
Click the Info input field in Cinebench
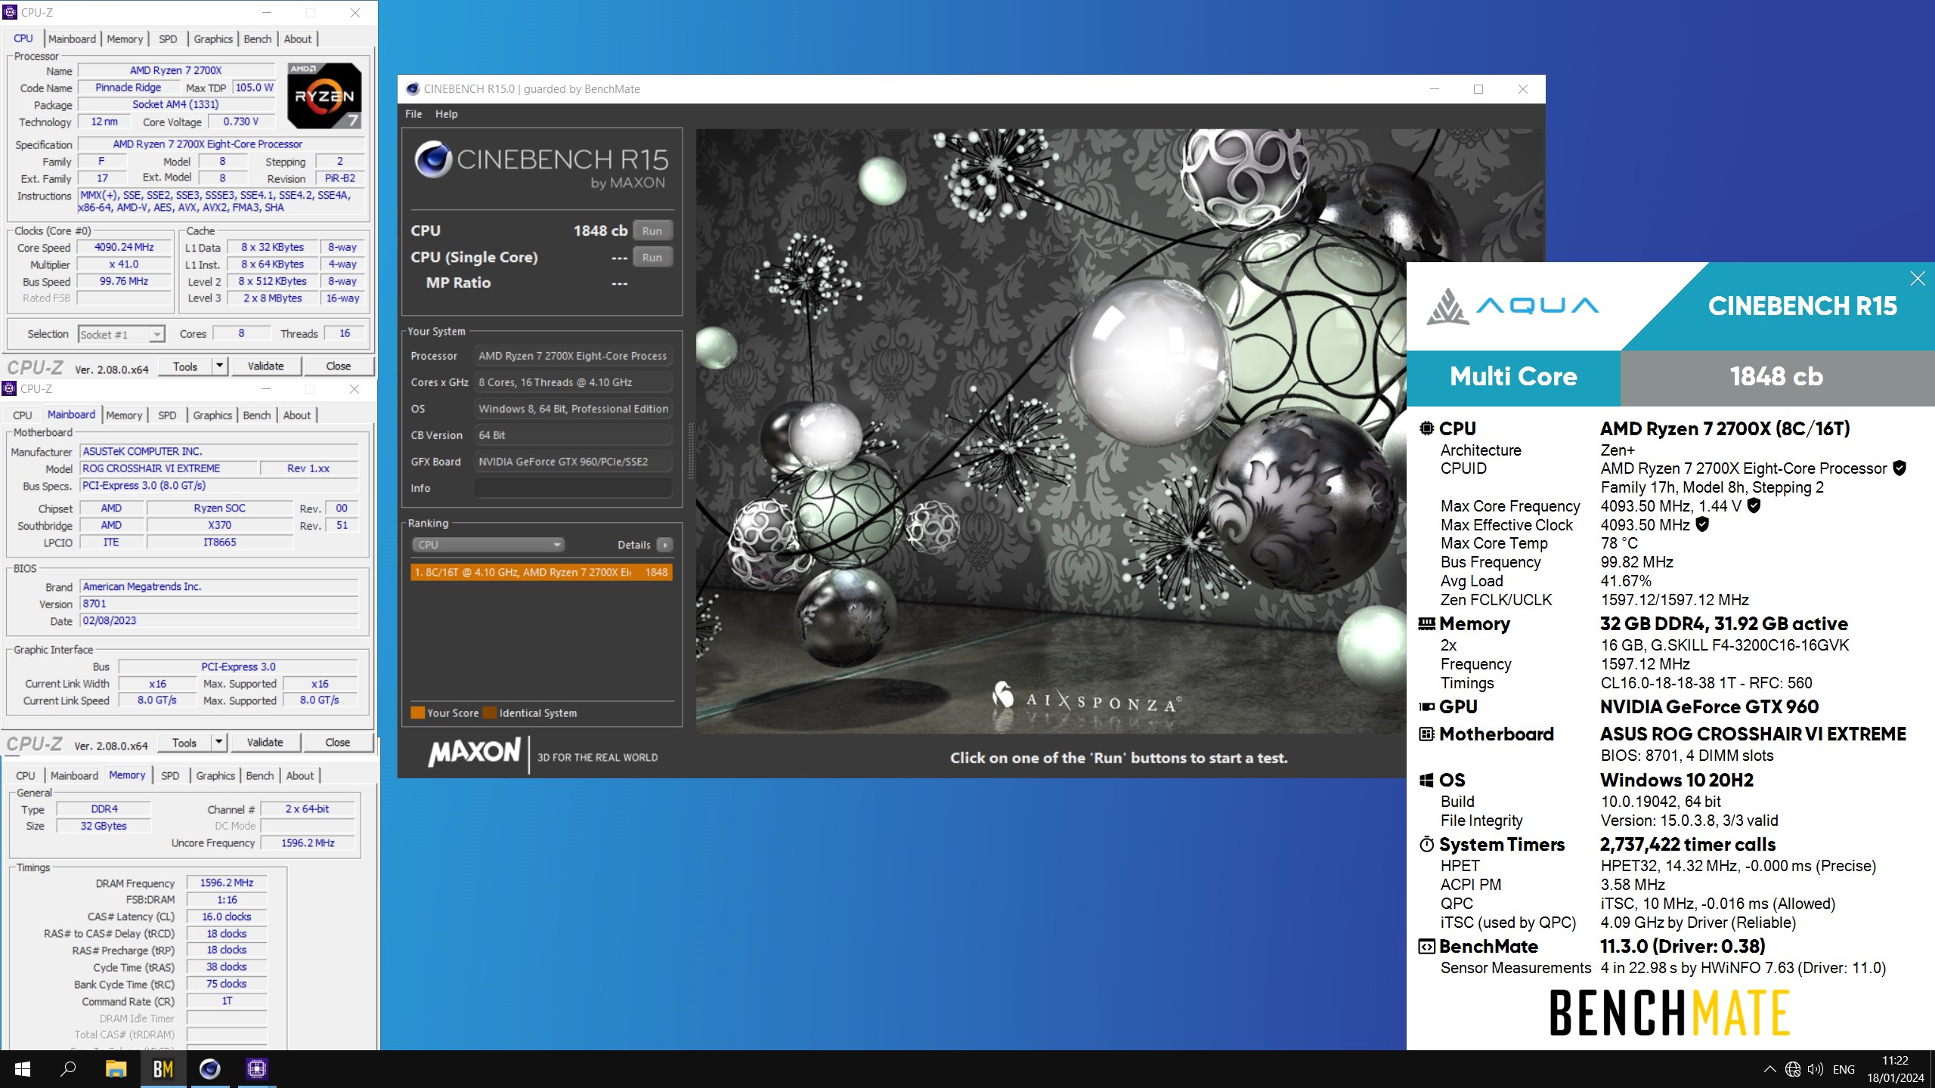pos(573,488)
